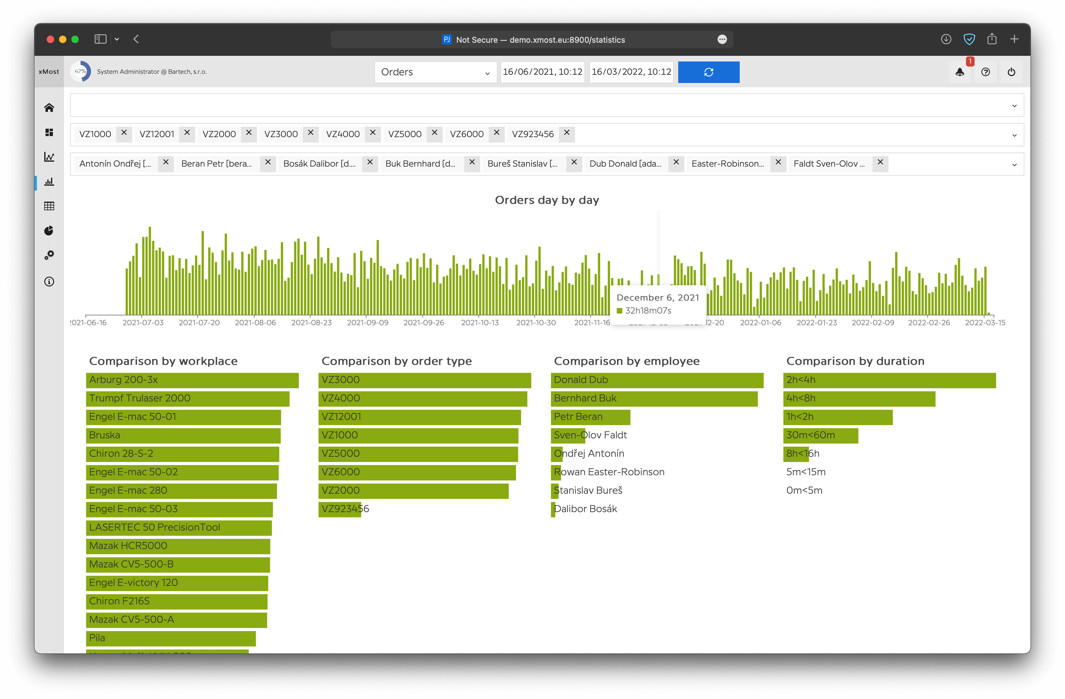The height and width of the screenshot is (699, 1065).
Task: Click the help question mark icon
Action: pos(986,72)
